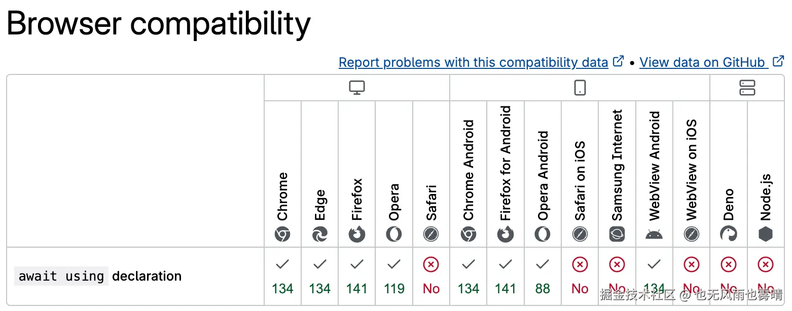Expand Opera Android 88 support cell
The image size is (792, 311).
pyautogui.click(x=543, y=276)
